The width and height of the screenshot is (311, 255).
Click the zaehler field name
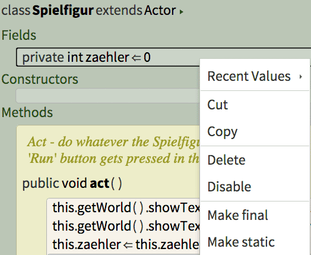[x=107, y=58]
